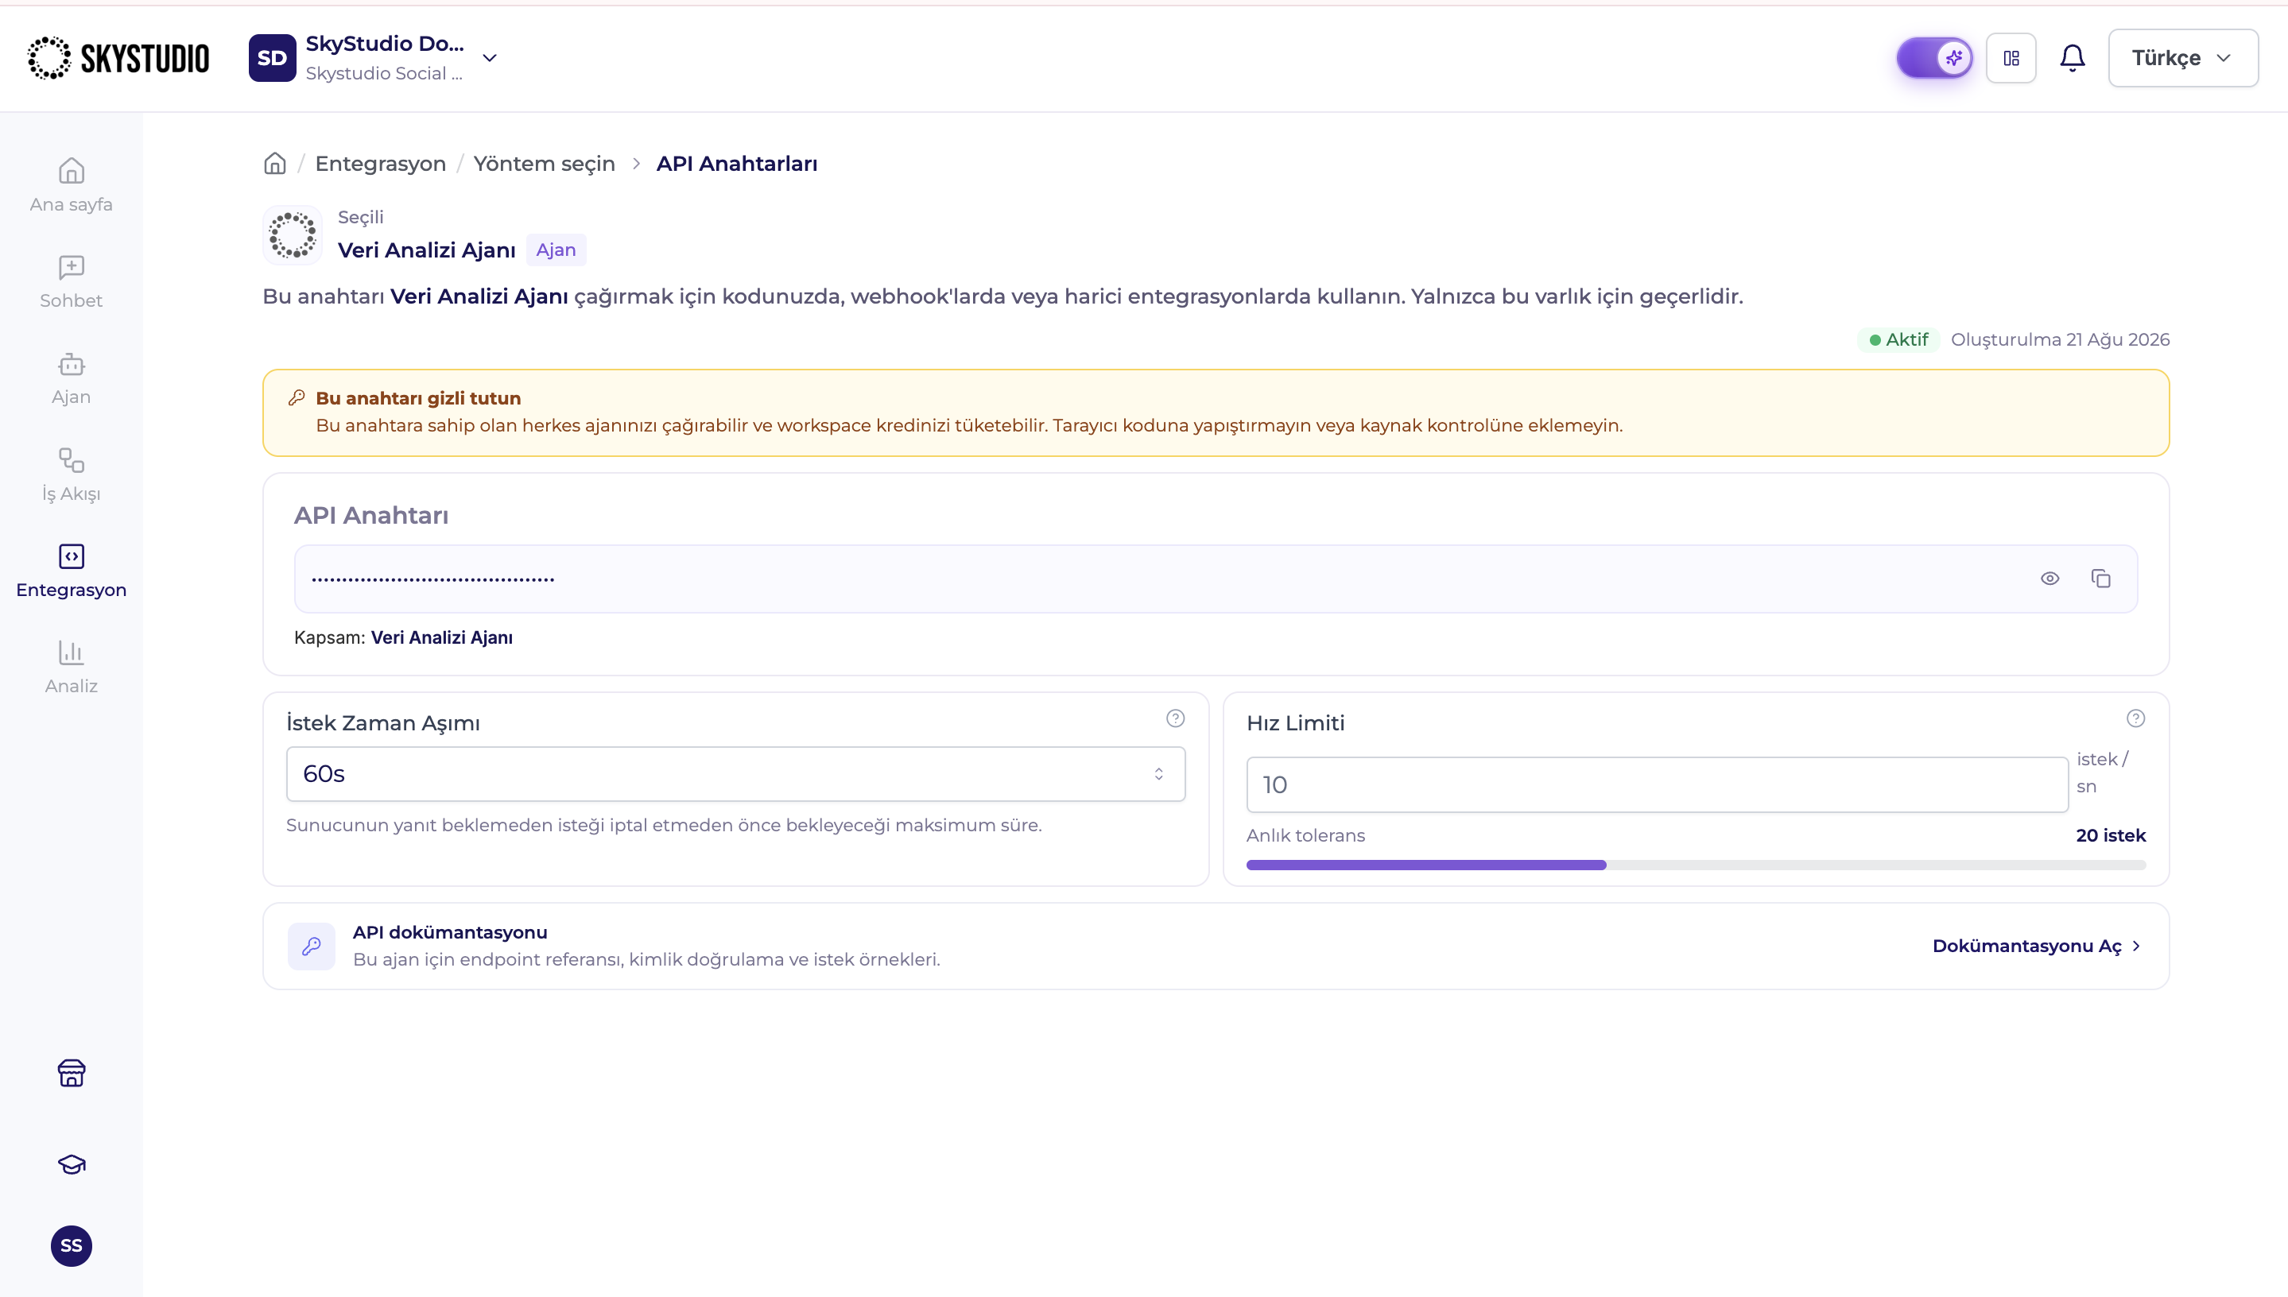Click the Anlık tolerans progress bar
The width and height of the screenshot is (2288, 1297).
[1697, 865]
